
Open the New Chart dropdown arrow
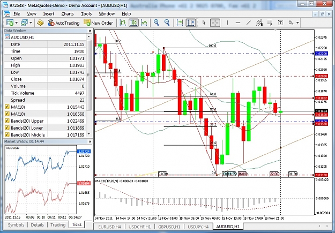(x=16, y=23)
